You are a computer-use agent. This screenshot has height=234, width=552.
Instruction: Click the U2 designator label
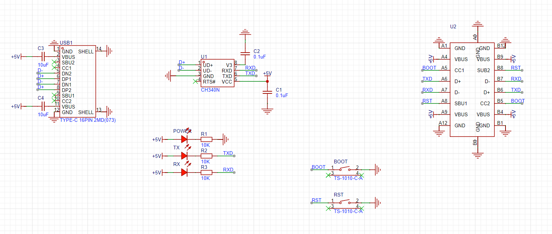coord(453,27)
